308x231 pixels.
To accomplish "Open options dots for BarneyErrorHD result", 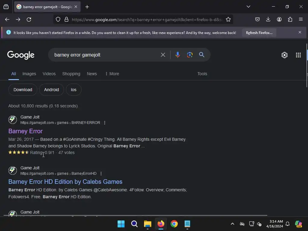I will point(101,174).
